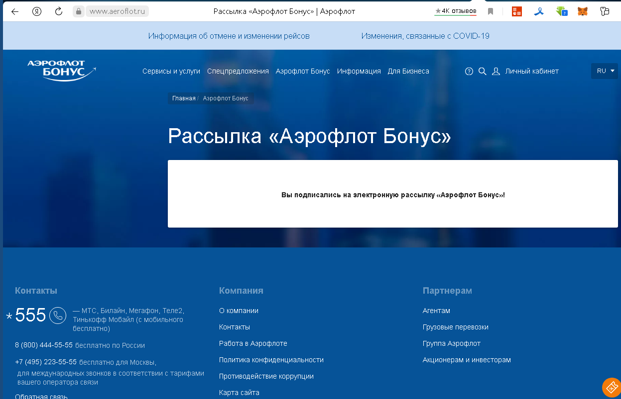This screenshot has width=621, height=399.
Task: Open the Для Бизнеса menu
Action: pos(408,71)
